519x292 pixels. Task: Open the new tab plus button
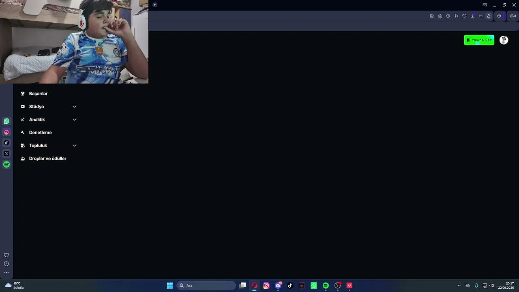pyautogui.click(x=155, y=5)
